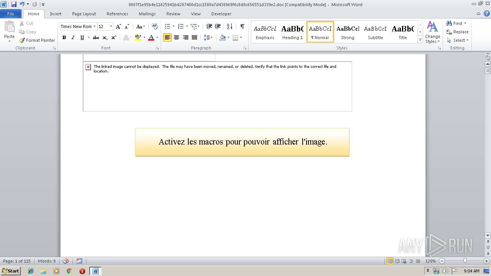Open the Change Case dropdown

[x=140, y=26]
